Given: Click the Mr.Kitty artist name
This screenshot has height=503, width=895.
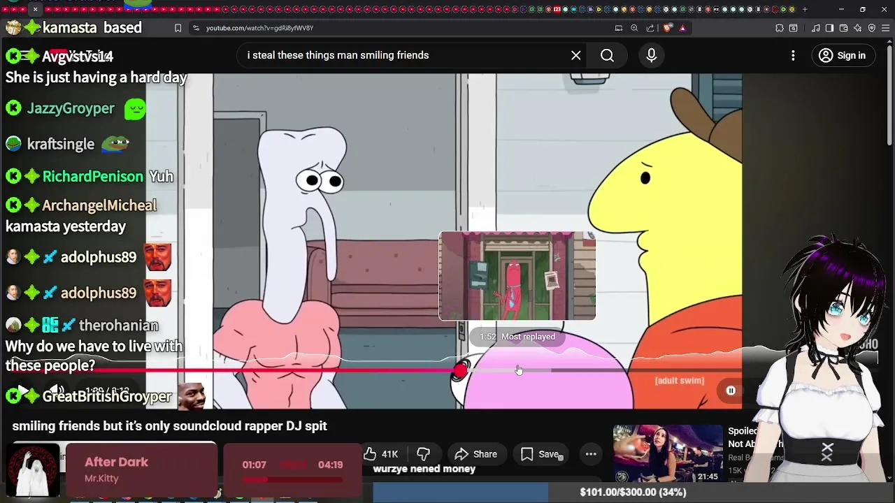Looking at the screenshot, I should (101, 479).
